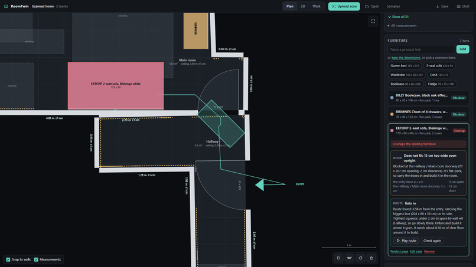Select the pink EKTORP sofa on the plan
This screenshot has width=476, height=267.
[116, 85]
